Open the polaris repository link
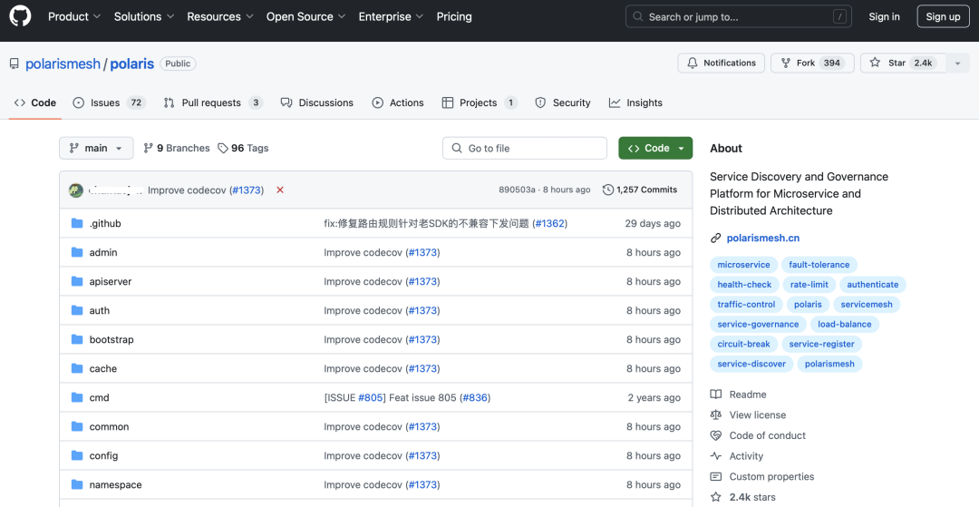This screenshot has width=979, height=507. 131,63
